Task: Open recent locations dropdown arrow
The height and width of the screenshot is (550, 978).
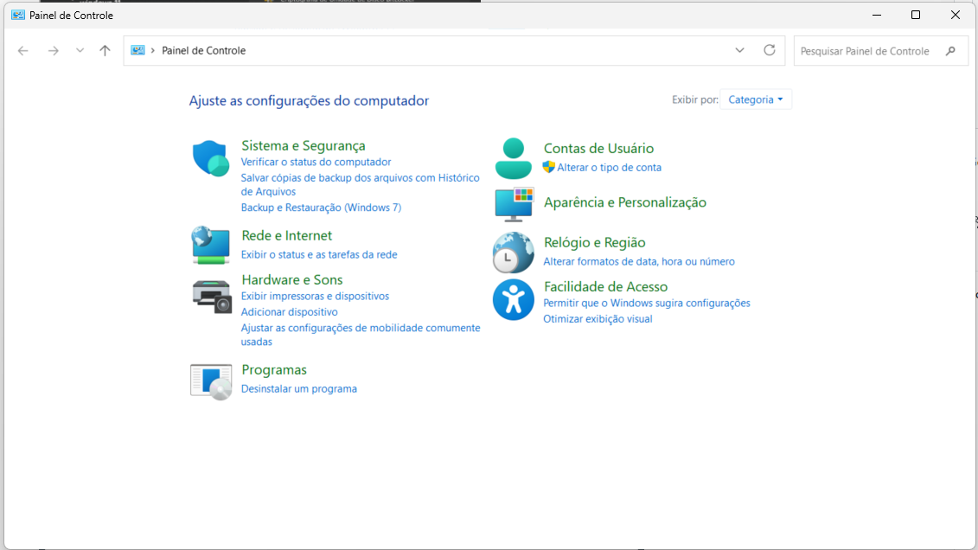Action: [80, 50]
